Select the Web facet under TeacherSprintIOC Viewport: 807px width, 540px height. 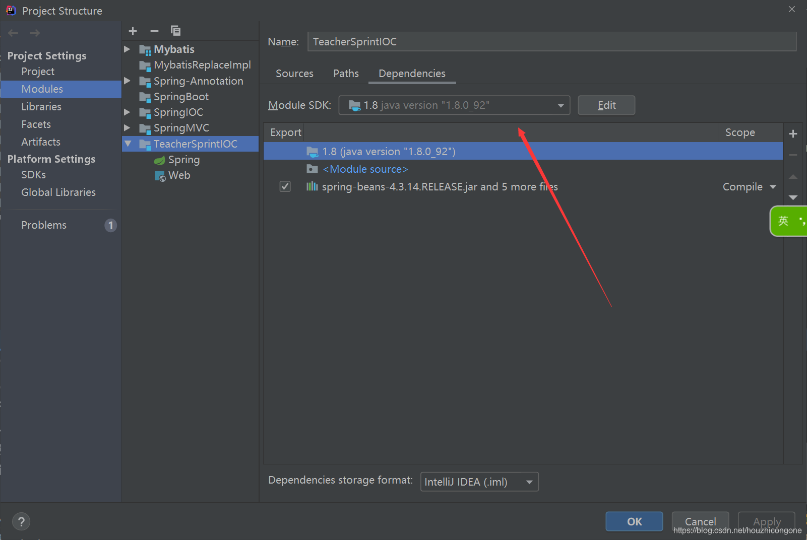point(179,175)
